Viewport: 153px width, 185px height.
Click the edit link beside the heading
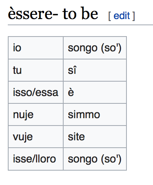pyautogui.click(x=122, y=16)
